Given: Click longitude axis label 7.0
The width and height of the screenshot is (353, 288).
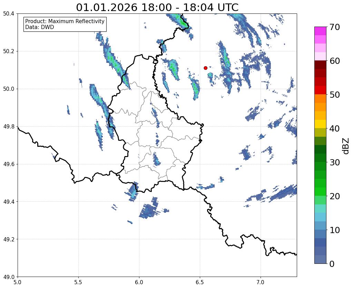Looking at the screenshot, I should 261,282.
